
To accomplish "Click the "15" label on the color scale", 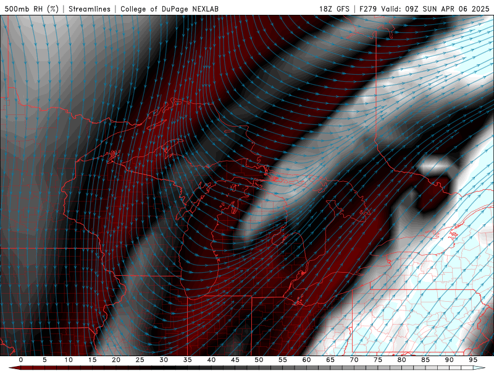I will point(92,360).
